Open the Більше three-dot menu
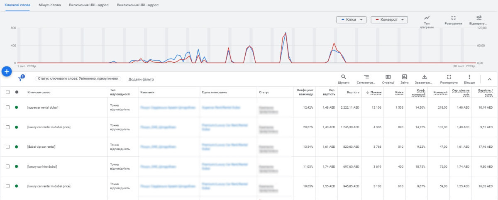Image resolution: width=498 pixels, height=200 pixels. 469,77
